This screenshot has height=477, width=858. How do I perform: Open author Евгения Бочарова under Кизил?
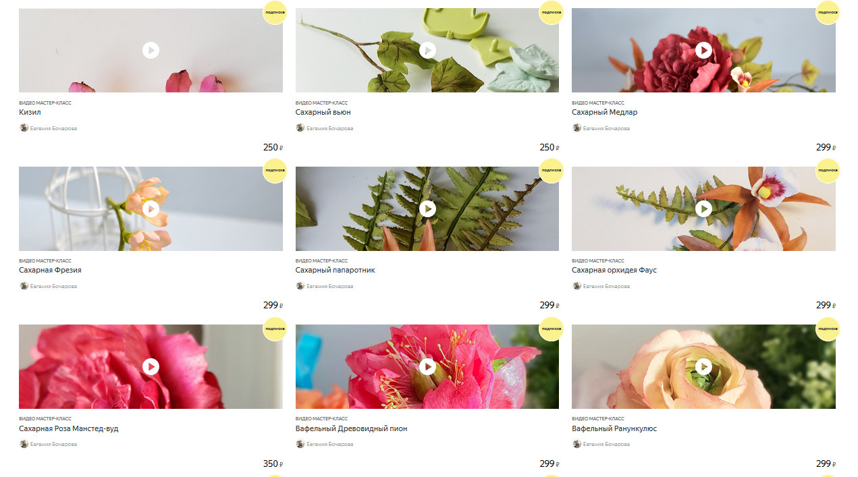point(53,128)
